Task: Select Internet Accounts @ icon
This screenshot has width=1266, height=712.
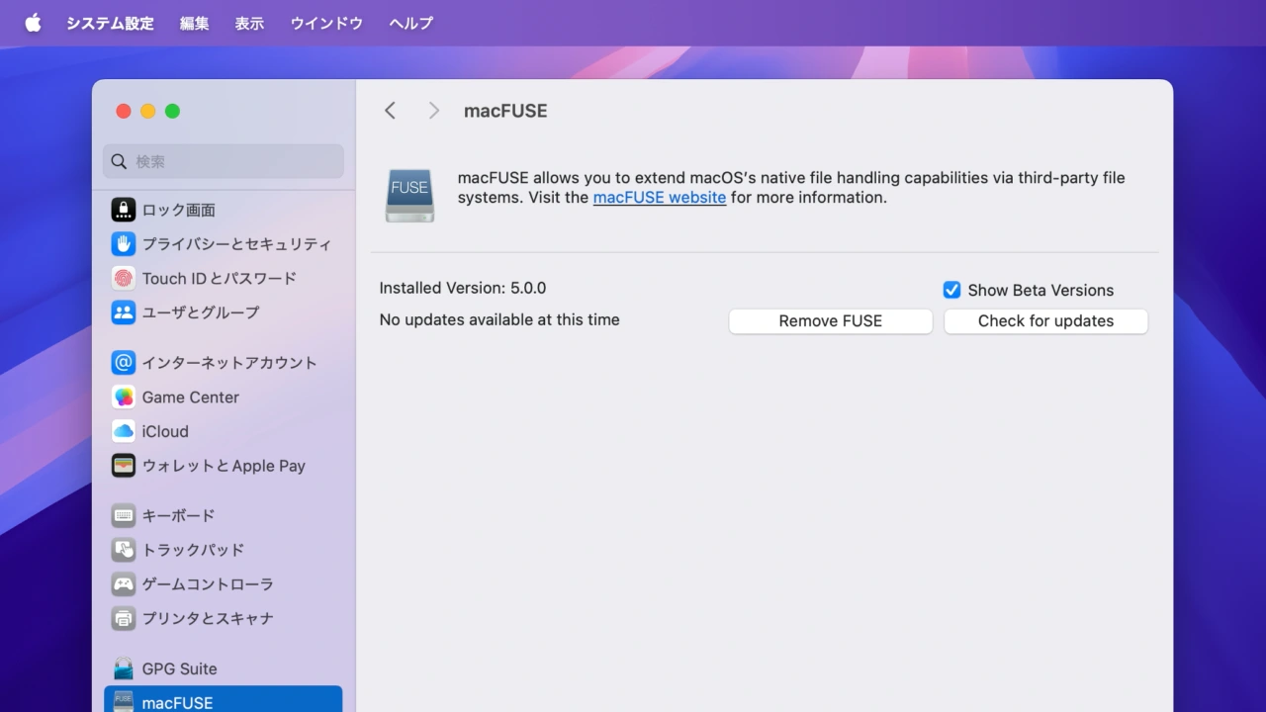Action: (x=124, y=363)
